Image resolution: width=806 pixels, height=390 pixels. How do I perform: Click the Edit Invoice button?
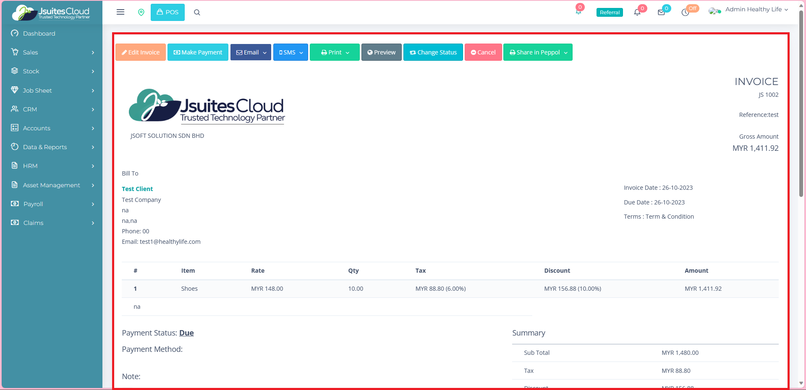[141, 52]
